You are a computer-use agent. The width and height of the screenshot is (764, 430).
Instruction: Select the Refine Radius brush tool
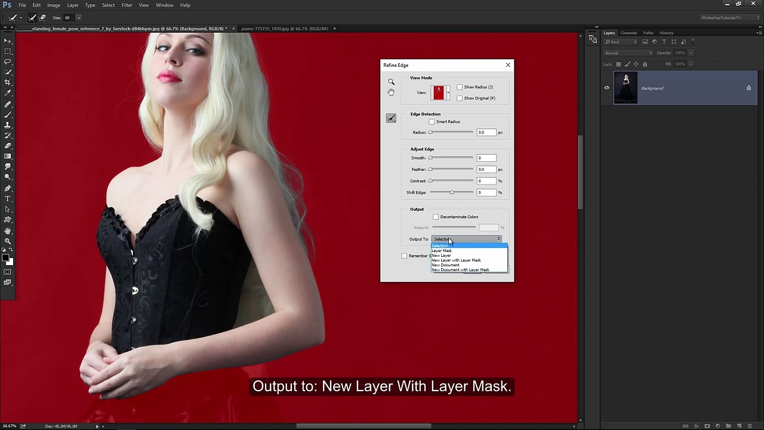tap(391, 118)
